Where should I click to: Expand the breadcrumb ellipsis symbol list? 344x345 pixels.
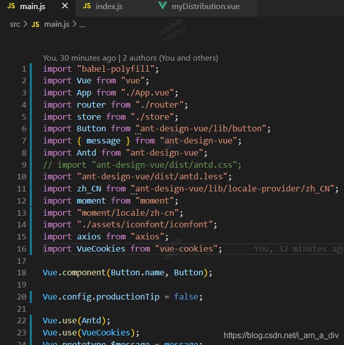click(x=82, y=24)
